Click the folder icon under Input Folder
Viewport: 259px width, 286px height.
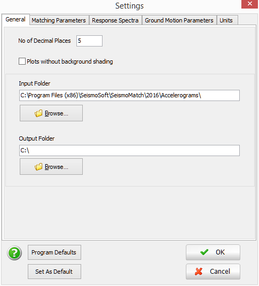[x=38, y=113]
